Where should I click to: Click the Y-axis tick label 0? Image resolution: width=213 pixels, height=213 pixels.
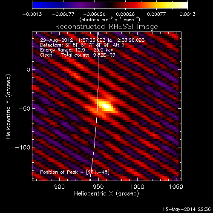tap(29, 69)
